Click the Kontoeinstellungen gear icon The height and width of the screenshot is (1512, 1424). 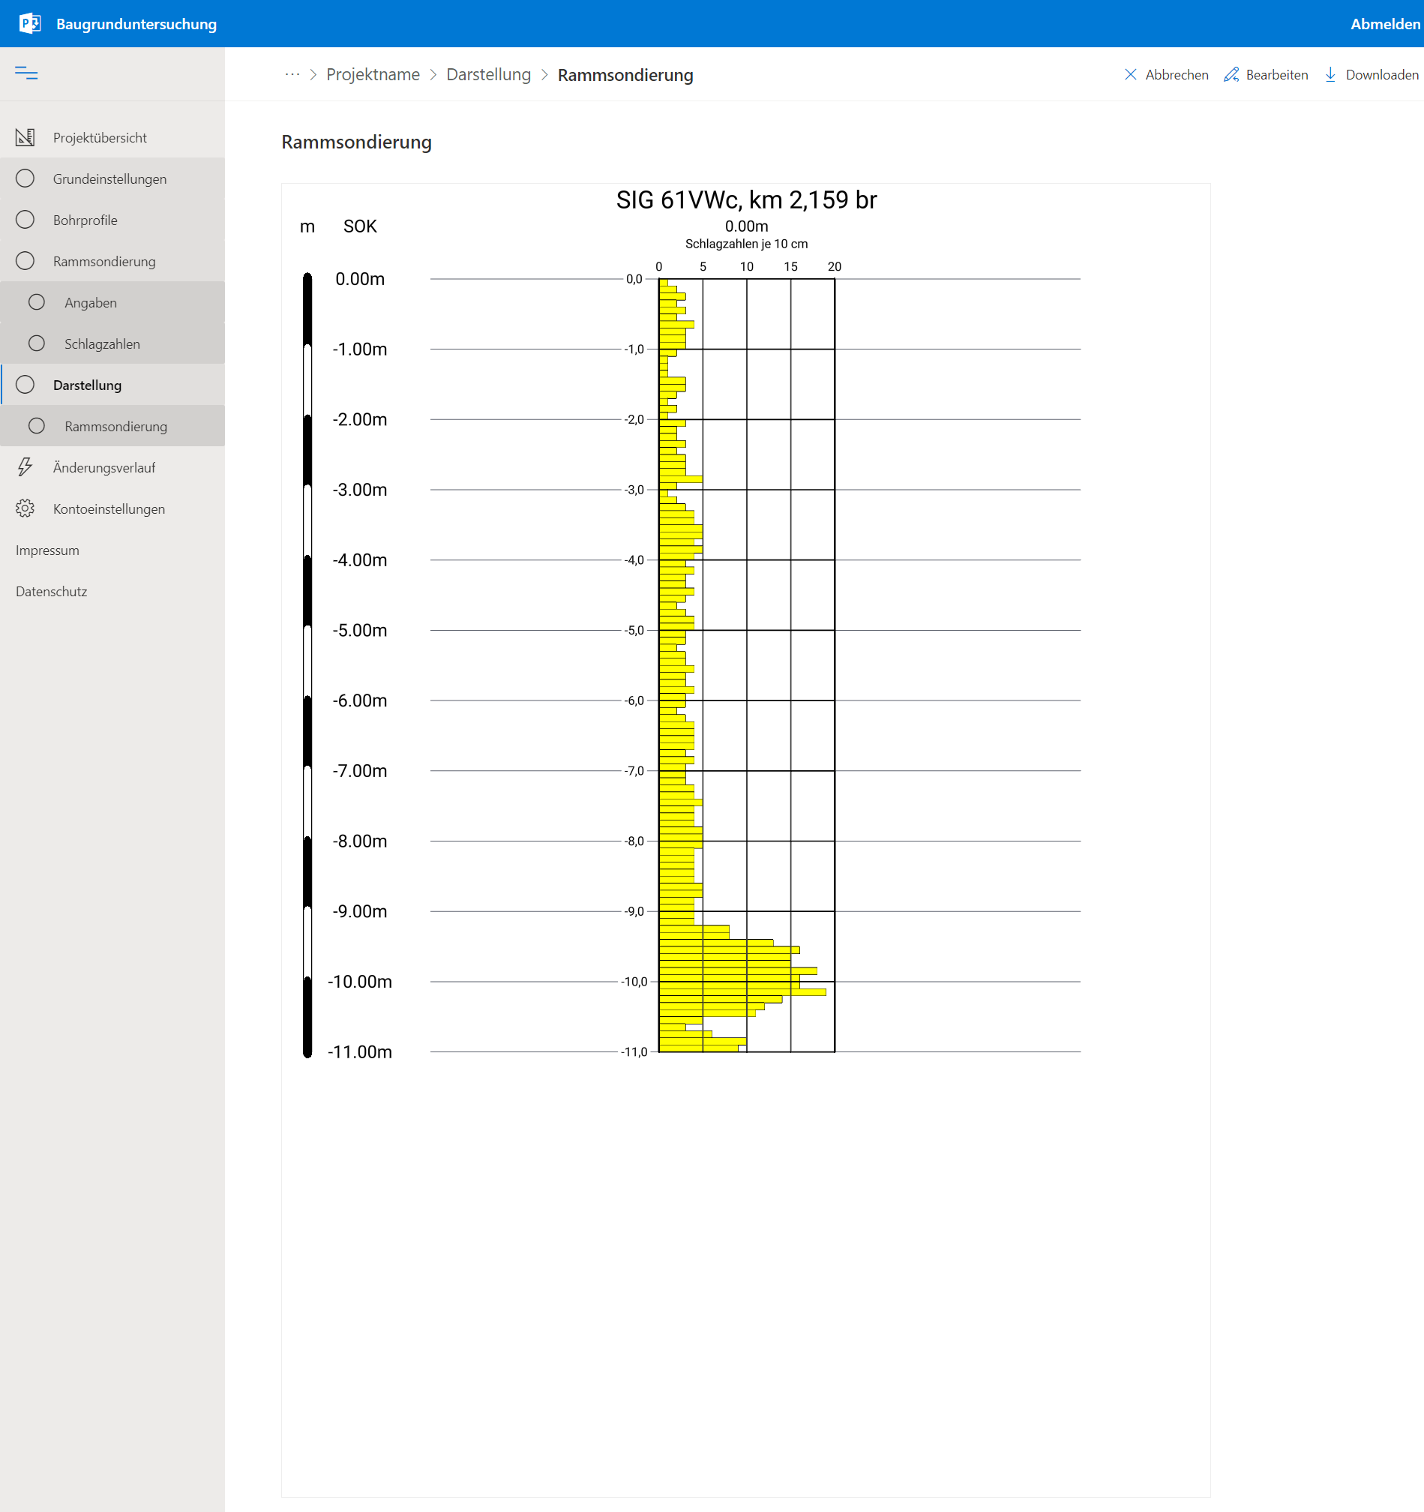click(25, 508)
